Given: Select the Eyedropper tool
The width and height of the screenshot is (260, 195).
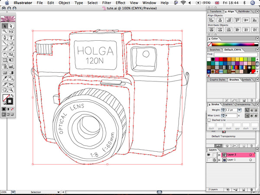Looking at the screenshot, I should coord(5,78).
